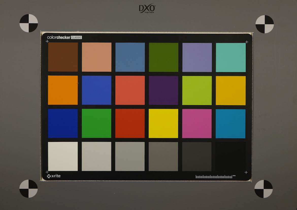Image resolution: width=297 pixels, height=210 pixels.
Task: Choose the bright yellow patch
Action: (163, 123)
